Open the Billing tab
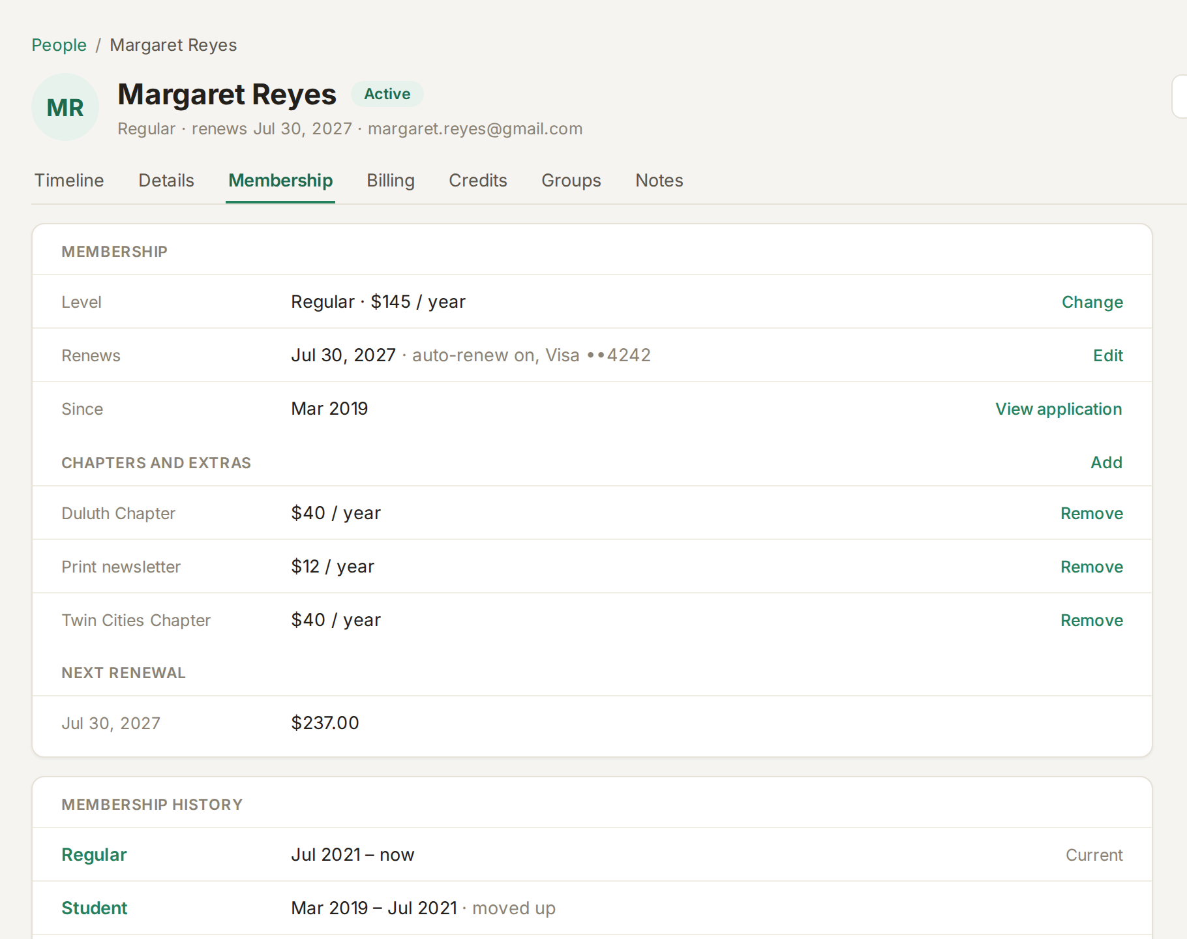This screenshot has height=939, width=1187. tap(391, 181)
